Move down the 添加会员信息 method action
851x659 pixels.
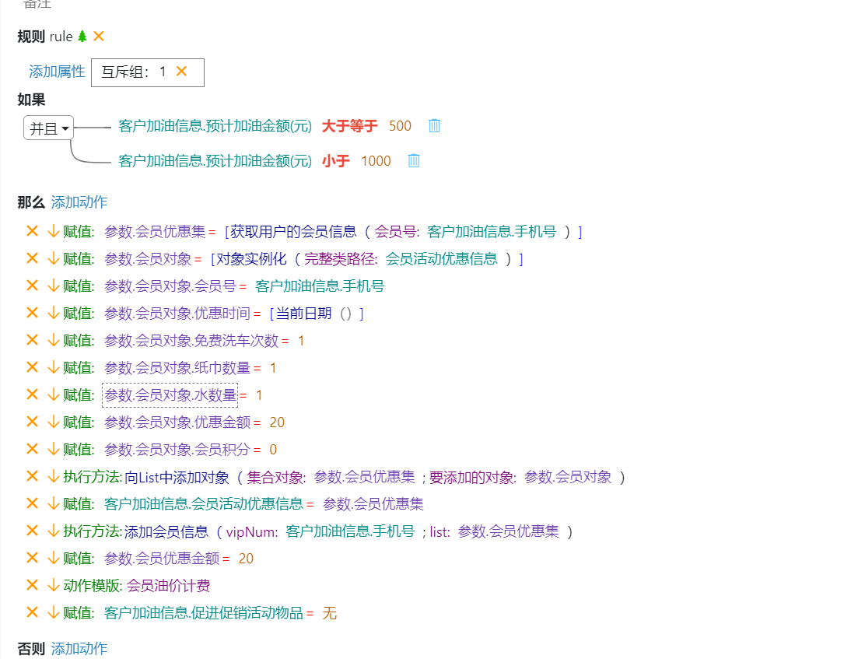52,531
